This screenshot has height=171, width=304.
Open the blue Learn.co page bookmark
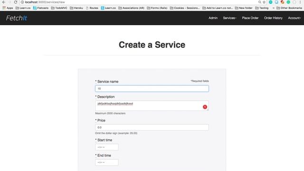click(x=108, y=8)
